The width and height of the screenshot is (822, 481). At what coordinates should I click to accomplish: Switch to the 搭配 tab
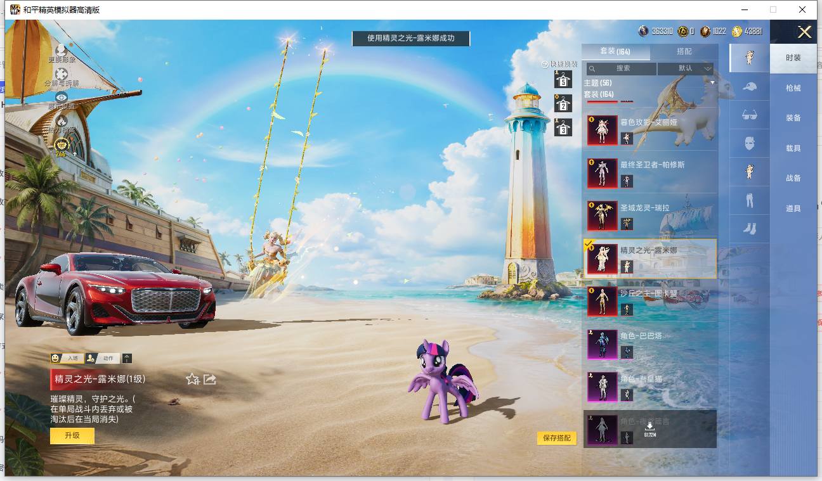[x=684, y=51]
